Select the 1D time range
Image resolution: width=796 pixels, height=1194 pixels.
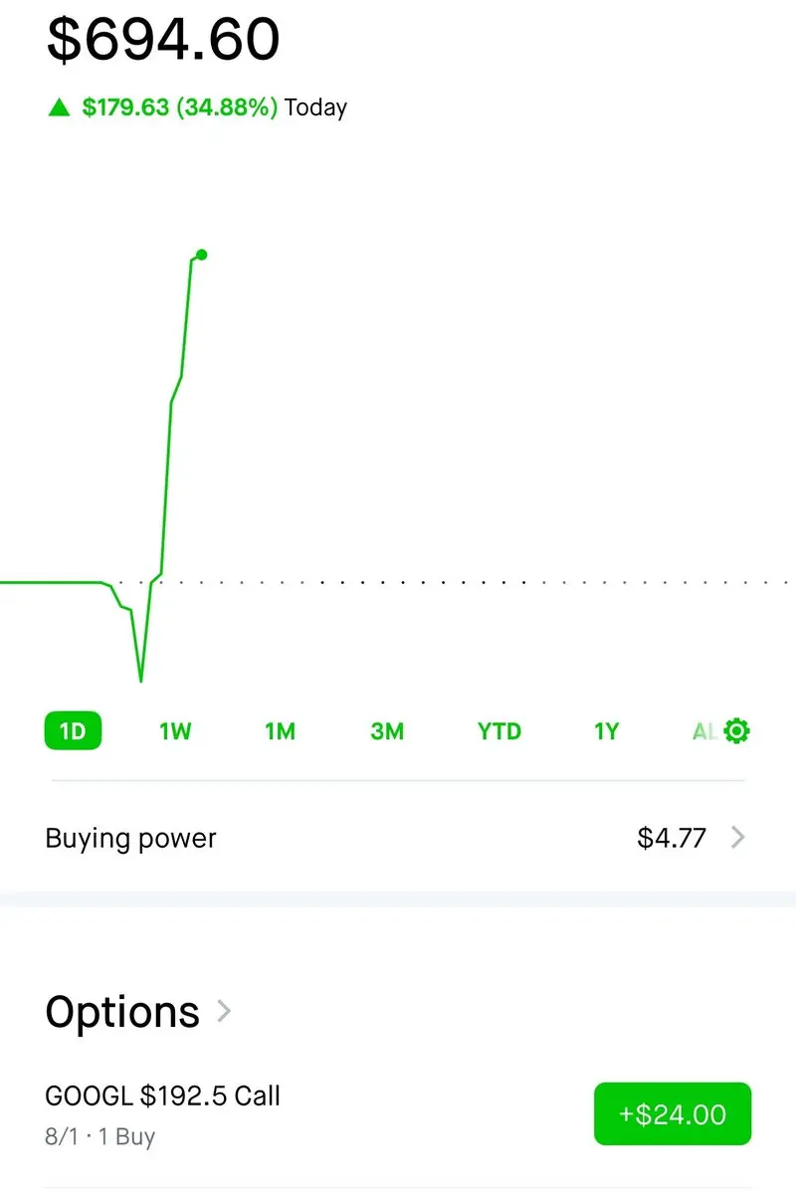point(73,731)
